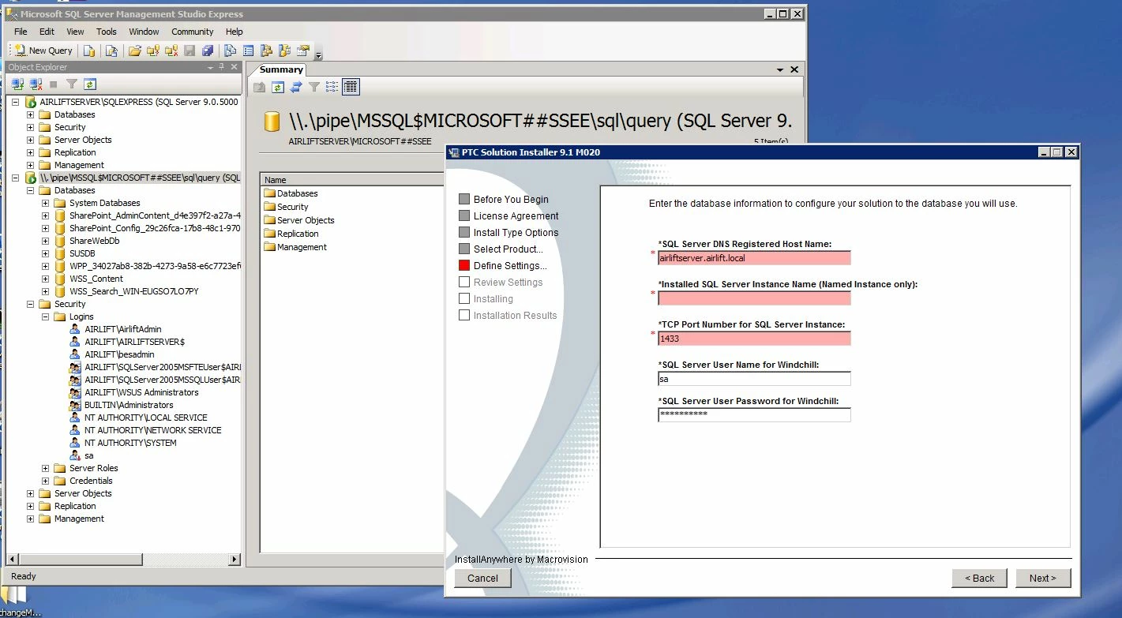
Task: Expand the Server Roles node
Action: click(x=46, y=468)
